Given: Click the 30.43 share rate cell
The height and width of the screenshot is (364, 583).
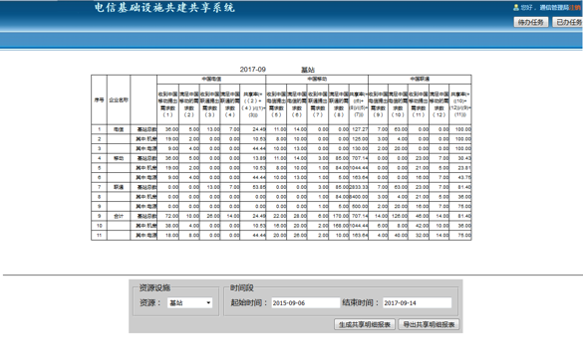Looking at the screenshot, I should (x=460, y=158).
